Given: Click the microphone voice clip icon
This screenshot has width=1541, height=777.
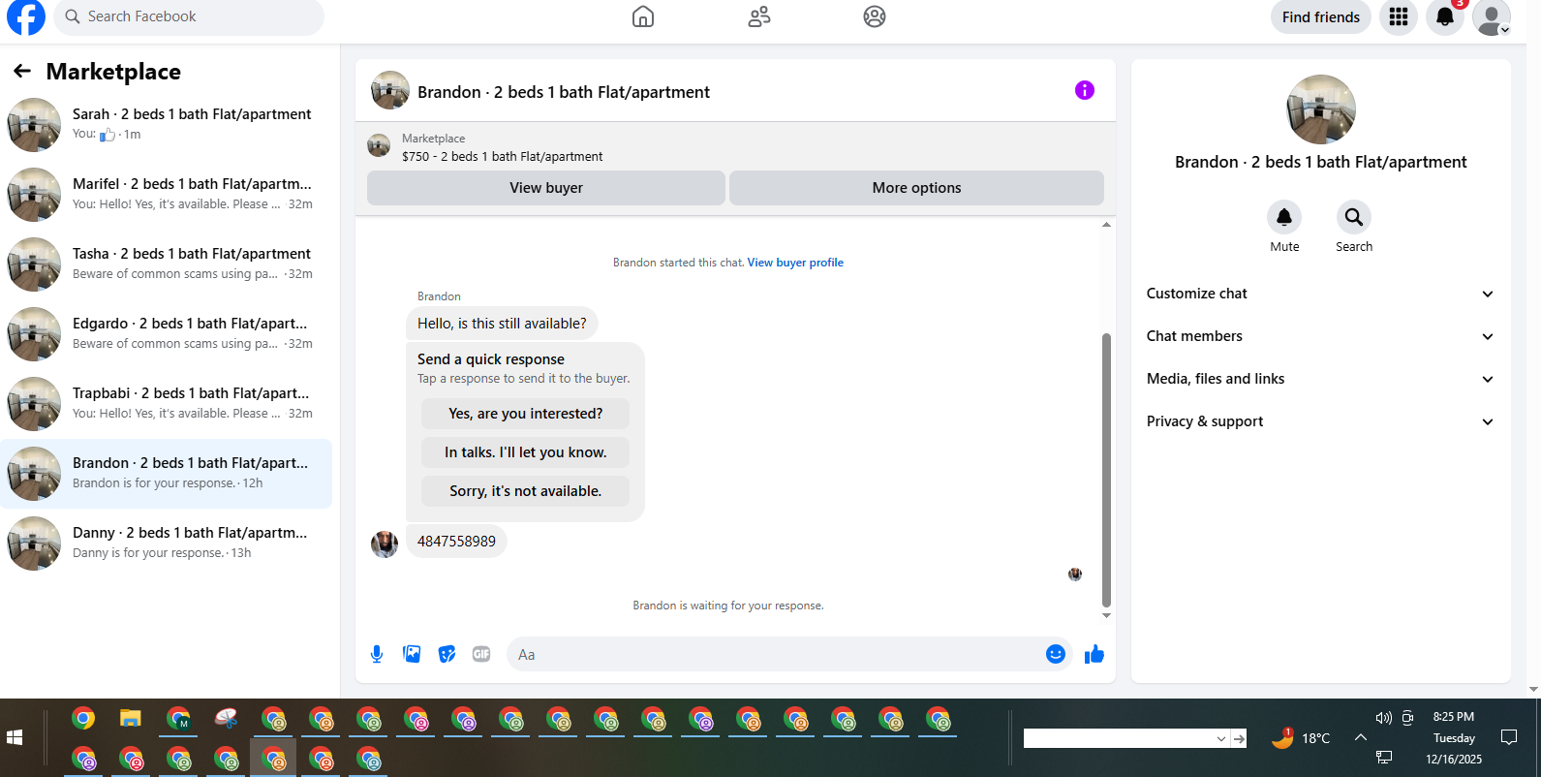Looking at the screenshot, I should [x=377, y=655].
